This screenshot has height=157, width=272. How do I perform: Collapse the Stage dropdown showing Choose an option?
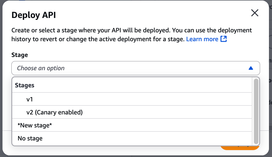tap(135, 68)
